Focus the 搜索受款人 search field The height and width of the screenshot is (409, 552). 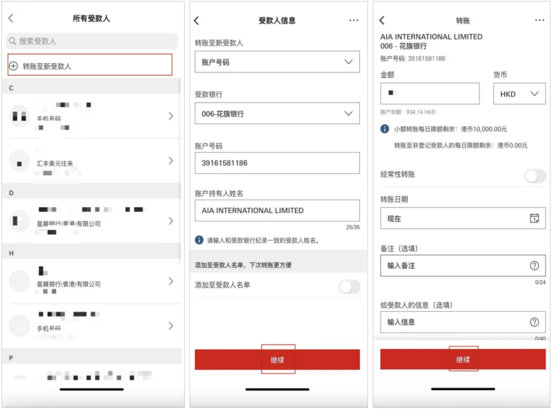pyautogui.click(x=91, y=41)
